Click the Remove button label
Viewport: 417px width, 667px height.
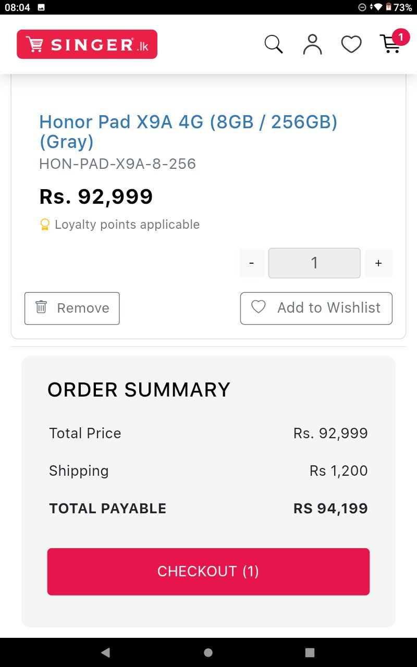[x=83, y=308]
